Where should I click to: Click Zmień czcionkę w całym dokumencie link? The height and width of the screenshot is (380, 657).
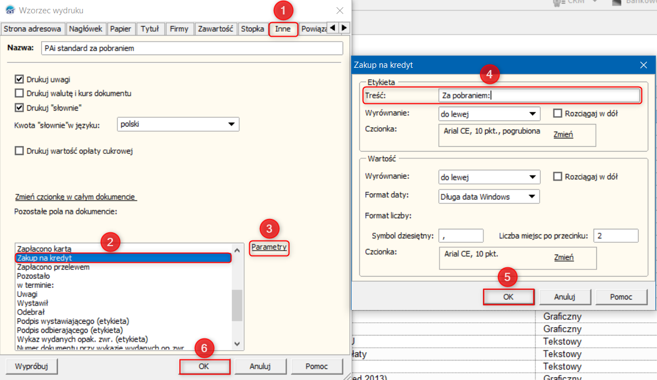click(76, 197)
